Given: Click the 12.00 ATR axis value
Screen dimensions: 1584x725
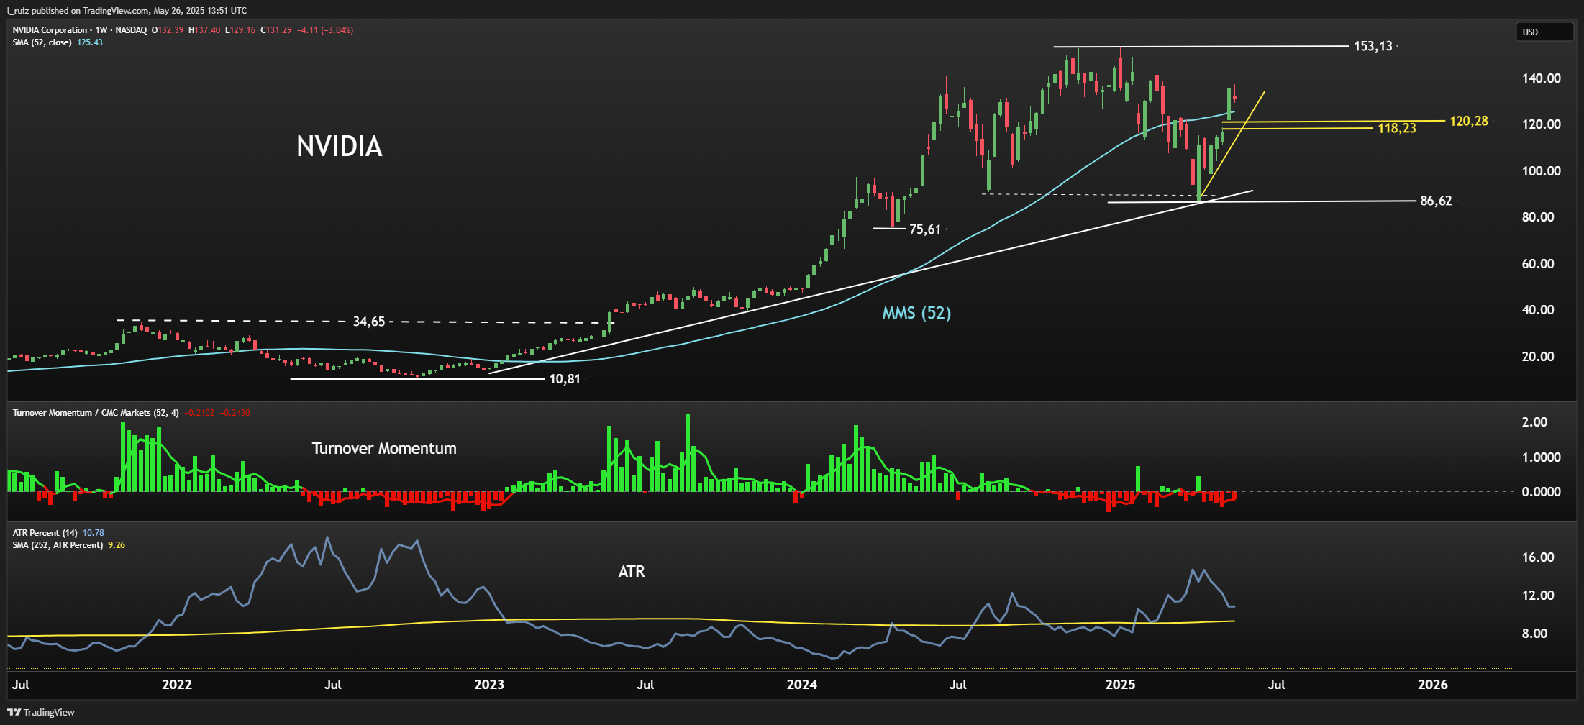Looking at the screenshot, I should (1538, 596).
